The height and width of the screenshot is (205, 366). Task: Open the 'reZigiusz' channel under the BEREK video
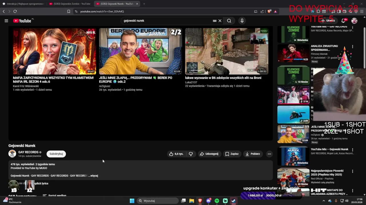(x=105, y=86)
